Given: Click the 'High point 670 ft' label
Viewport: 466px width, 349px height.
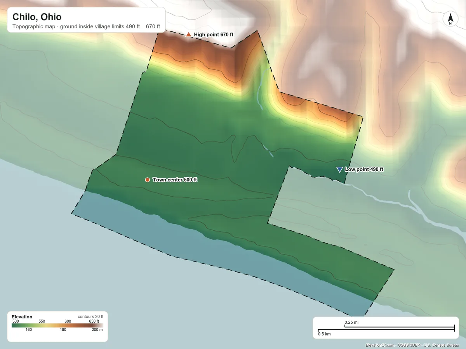Looking at the screenshot, I should pyautogui.click(x=214, y=35).
